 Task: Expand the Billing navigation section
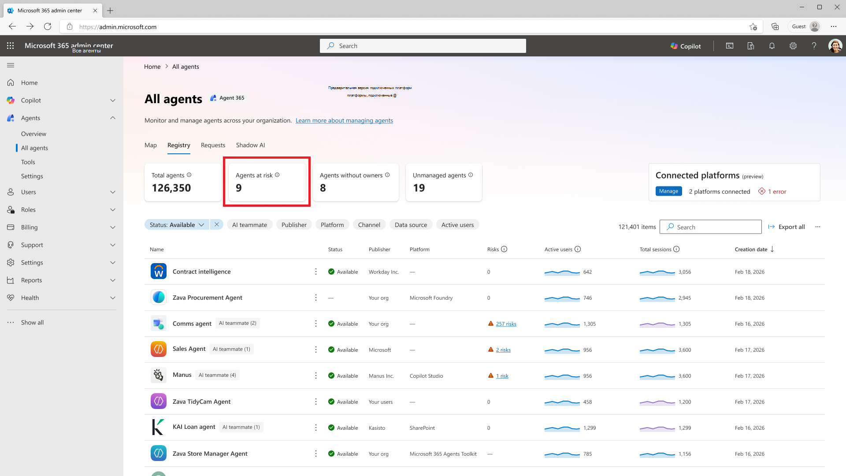pos(113,227)
